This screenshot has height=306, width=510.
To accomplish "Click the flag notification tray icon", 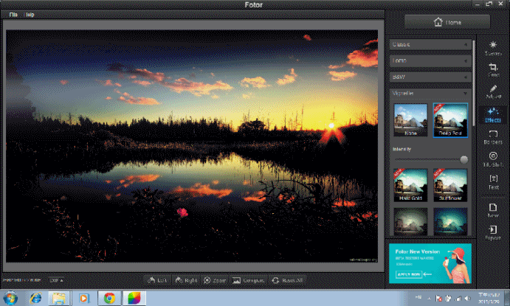I will [438, 298].
